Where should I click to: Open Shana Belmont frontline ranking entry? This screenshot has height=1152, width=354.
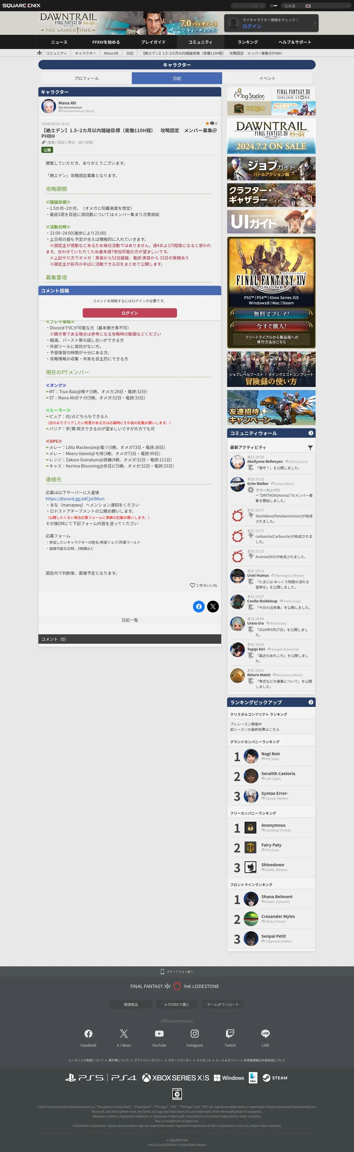[271, 899]
